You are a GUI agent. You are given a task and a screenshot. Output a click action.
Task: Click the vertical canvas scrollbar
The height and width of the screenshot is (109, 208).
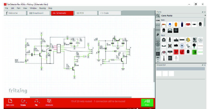coord(154,55)
